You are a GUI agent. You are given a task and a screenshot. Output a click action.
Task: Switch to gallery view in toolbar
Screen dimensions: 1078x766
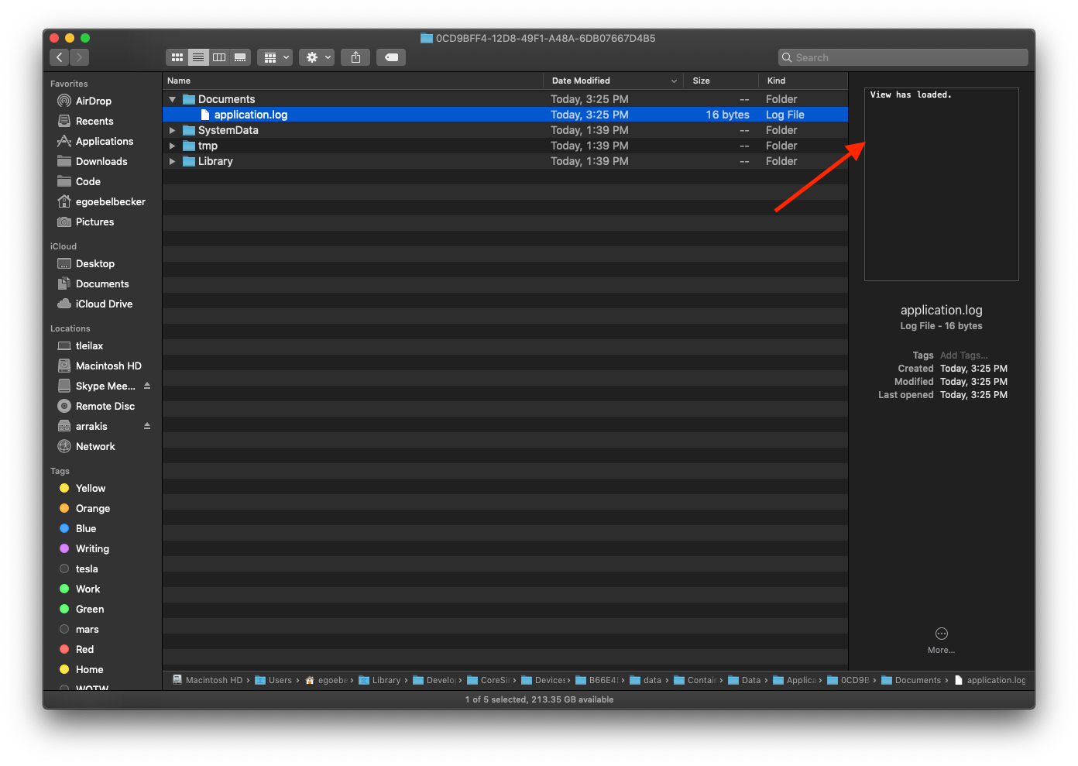click(240, 57)
